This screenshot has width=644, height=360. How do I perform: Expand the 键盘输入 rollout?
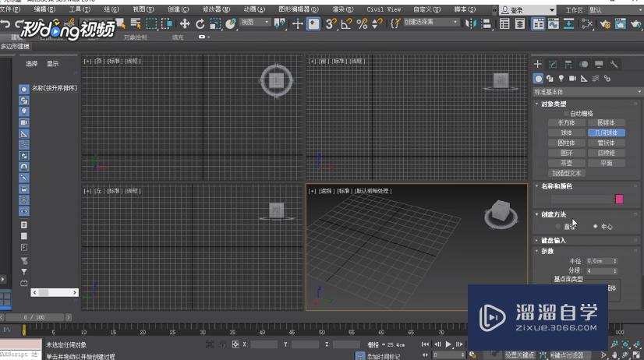554,241
